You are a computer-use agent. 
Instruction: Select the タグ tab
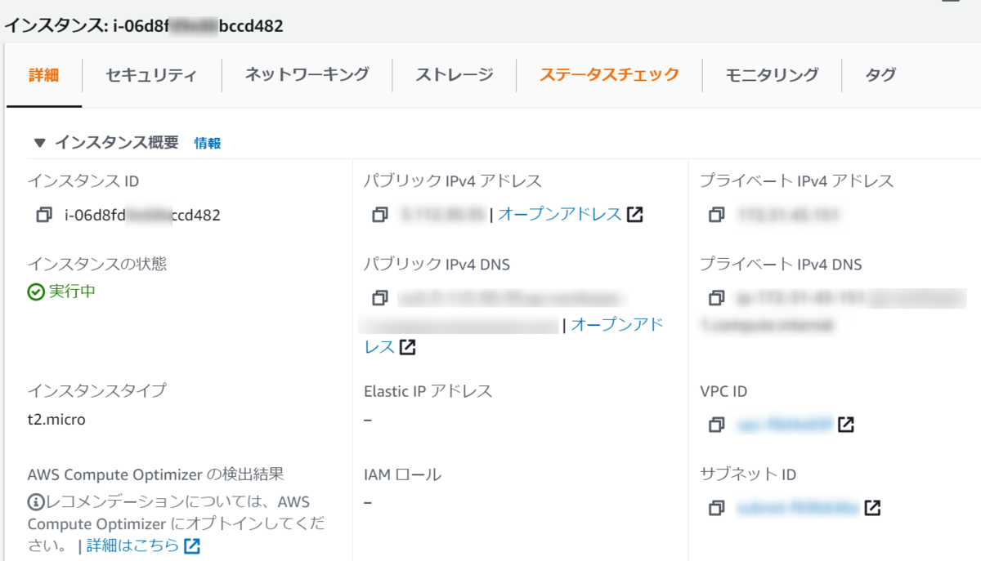(880, 75)
